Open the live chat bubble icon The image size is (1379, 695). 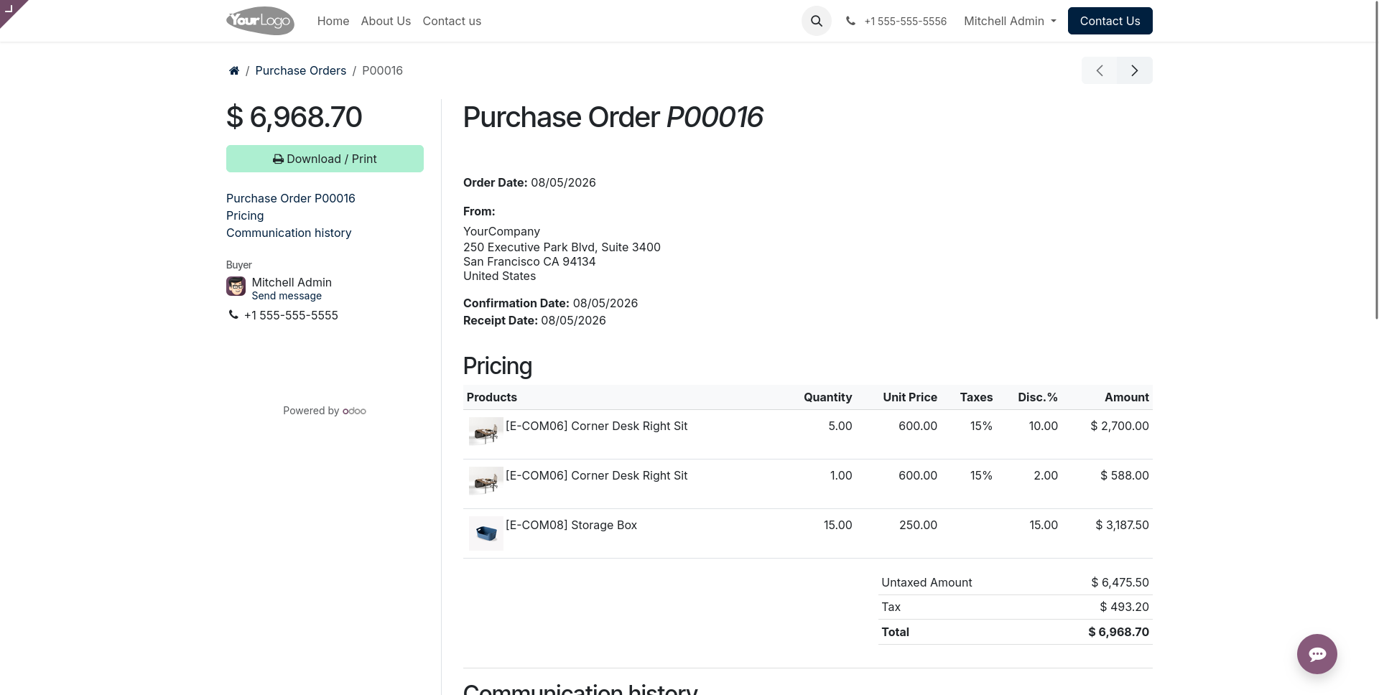pyautogui.click(x=1317, y=654)
